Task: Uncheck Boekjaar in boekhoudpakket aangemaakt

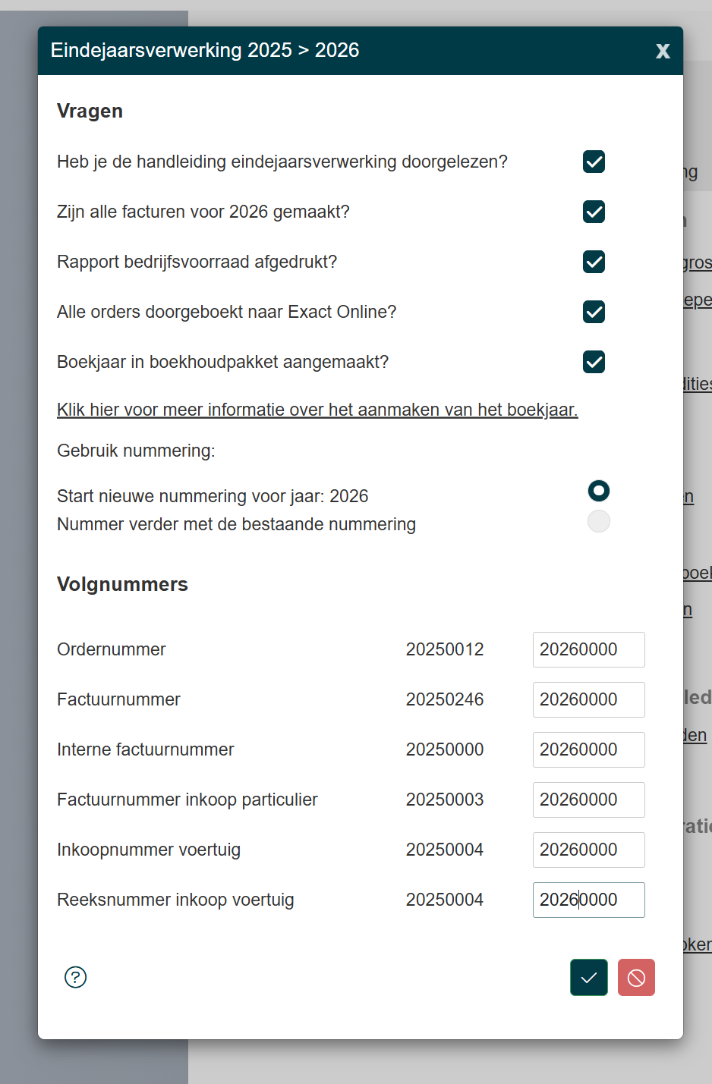Action: click(x=594, y=362)
